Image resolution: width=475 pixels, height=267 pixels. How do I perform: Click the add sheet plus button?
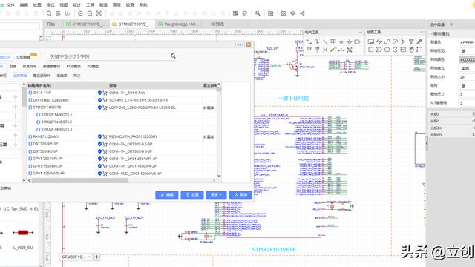pos(96,257)
